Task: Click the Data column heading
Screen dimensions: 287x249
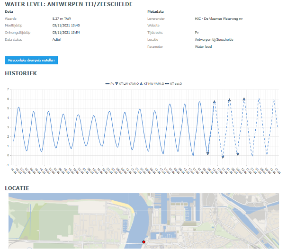Action: pos(9,11)
